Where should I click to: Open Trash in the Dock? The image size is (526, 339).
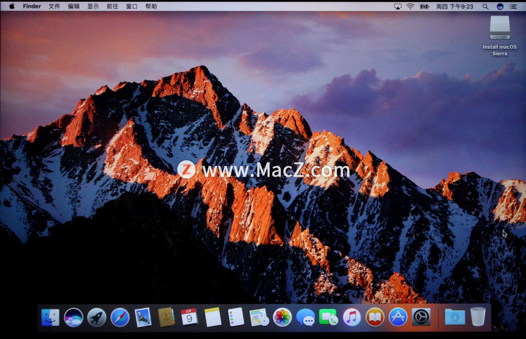(x=478, y=318)
